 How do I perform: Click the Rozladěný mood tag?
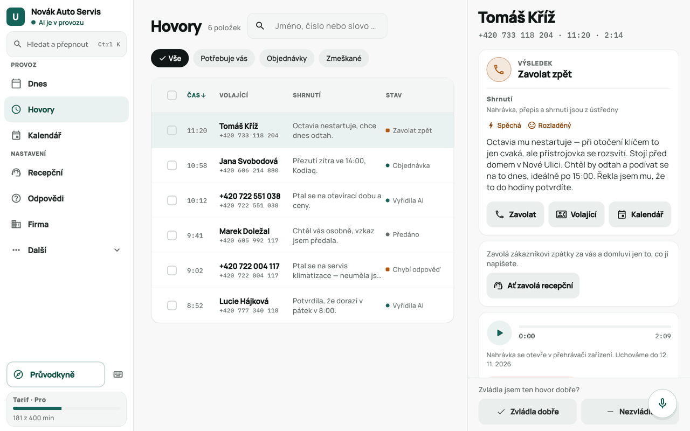pyautogui.click(x=549, y=126)
